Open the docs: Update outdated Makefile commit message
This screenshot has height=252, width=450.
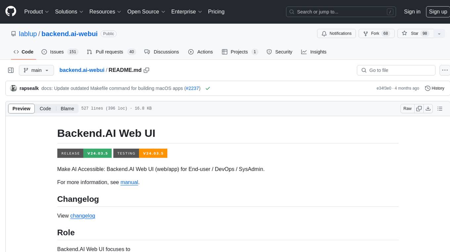(x=112, y=88)
